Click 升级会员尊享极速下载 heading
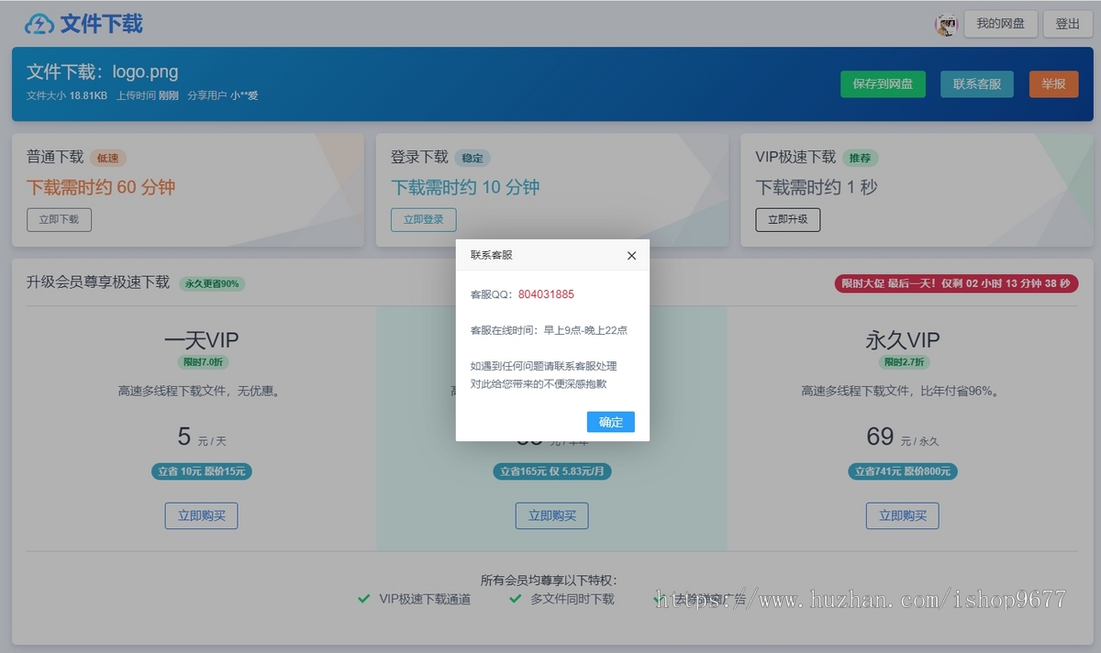 tap(98, 282)
